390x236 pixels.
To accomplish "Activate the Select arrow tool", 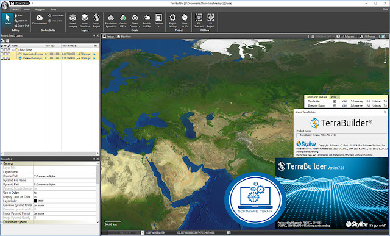I will tap(7, 20).
